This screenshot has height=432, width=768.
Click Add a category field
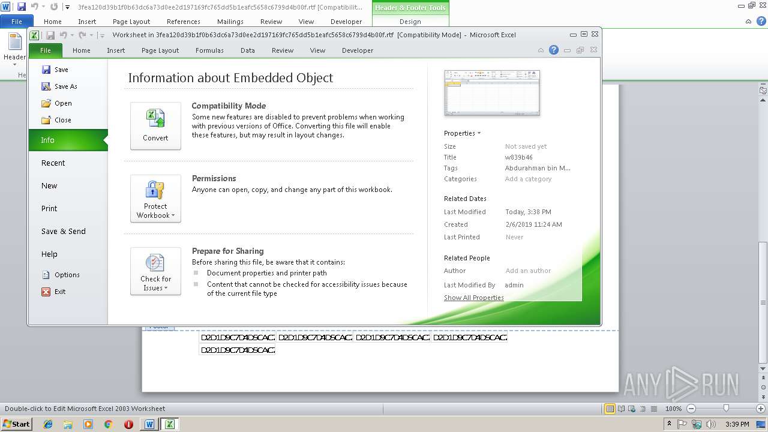pos(528,179)
